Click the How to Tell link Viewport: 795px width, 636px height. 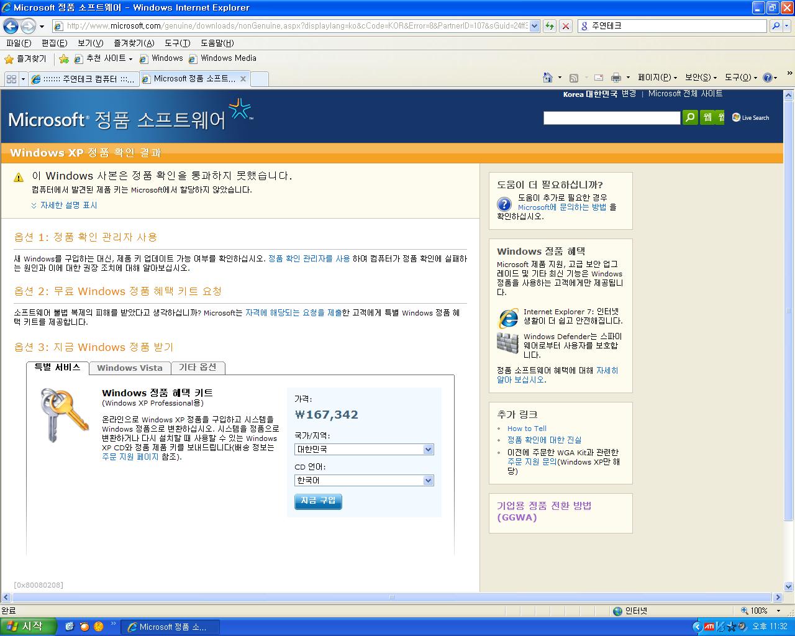pyautogui.click(x=527, y=429)
